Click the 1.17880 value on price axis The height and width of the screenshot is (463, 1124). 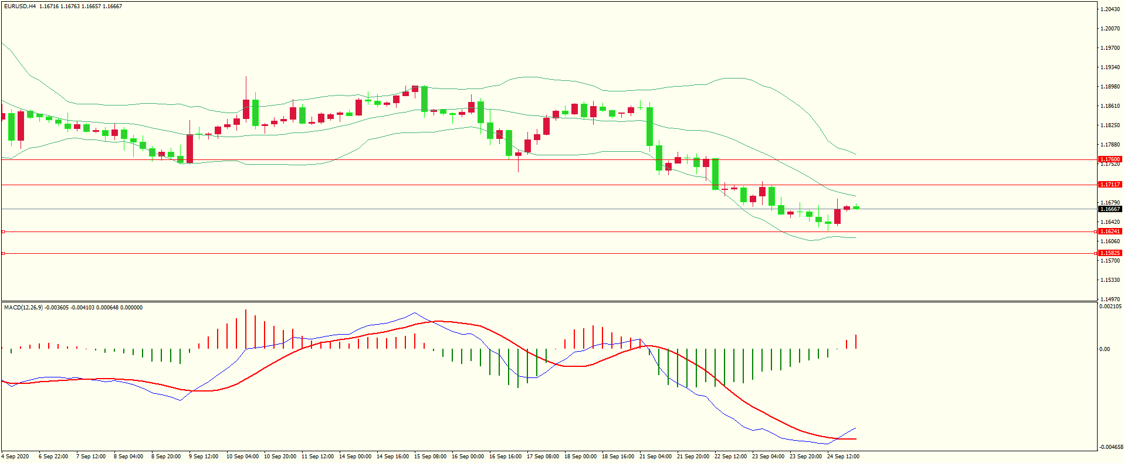[1111, 145]
